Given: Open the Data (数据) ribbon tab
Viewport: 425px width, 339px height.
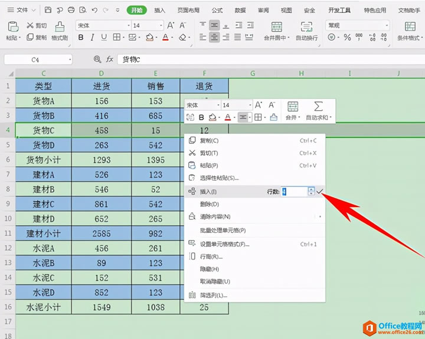Looking at the screenshot, I should click(240, 10).
